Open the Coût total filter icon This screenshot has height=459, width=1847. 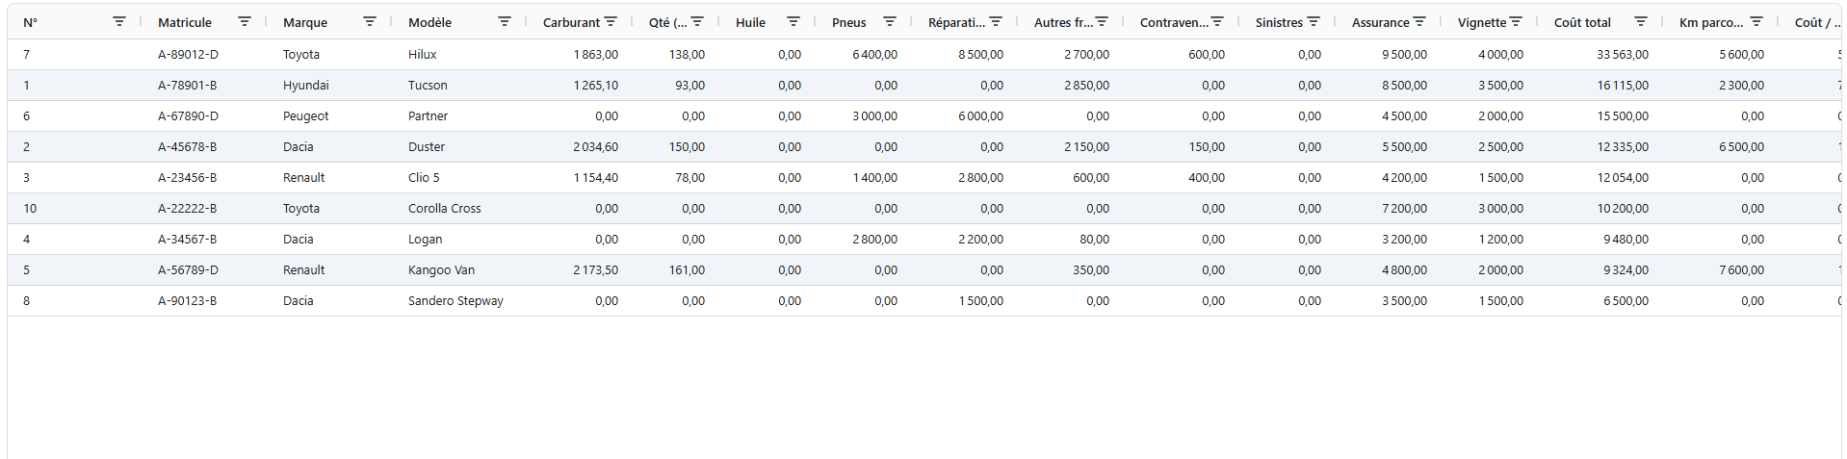[x=1641, y=21]
